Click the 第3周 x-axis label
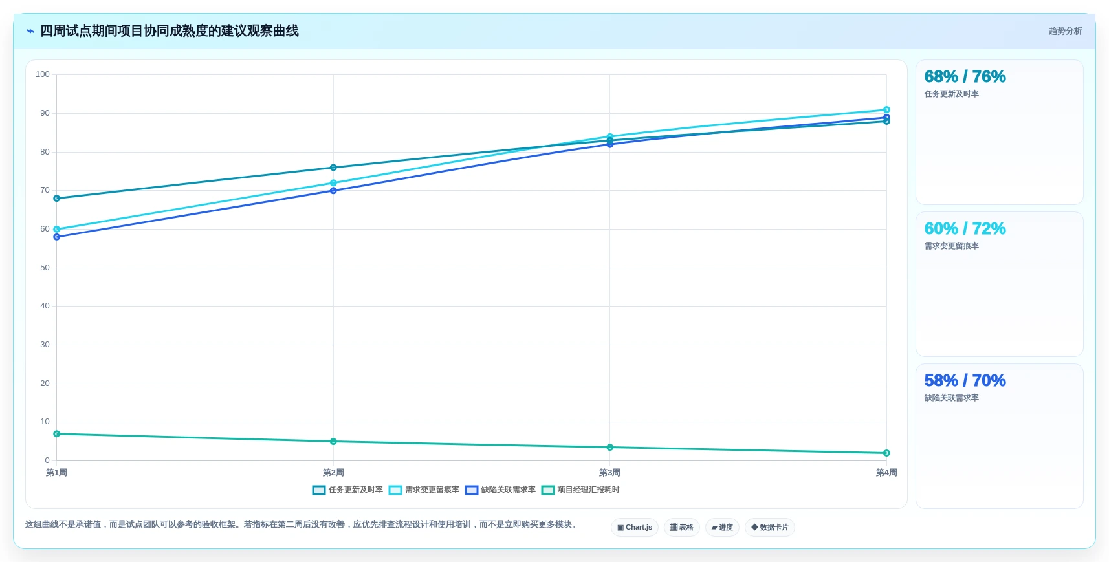1109x562 pixels. (x=609, y=473)
